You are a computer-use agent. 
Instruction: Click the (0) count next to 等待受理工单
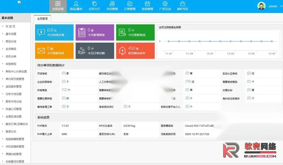63,107
